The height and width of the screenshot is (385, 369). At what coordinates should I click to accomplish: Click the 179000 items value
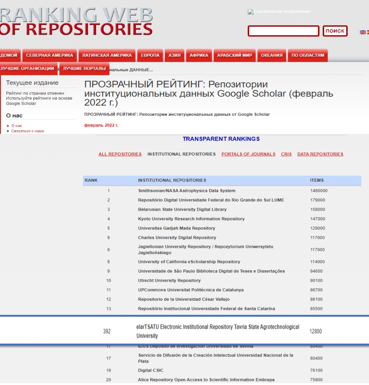[x=318, y=200]
